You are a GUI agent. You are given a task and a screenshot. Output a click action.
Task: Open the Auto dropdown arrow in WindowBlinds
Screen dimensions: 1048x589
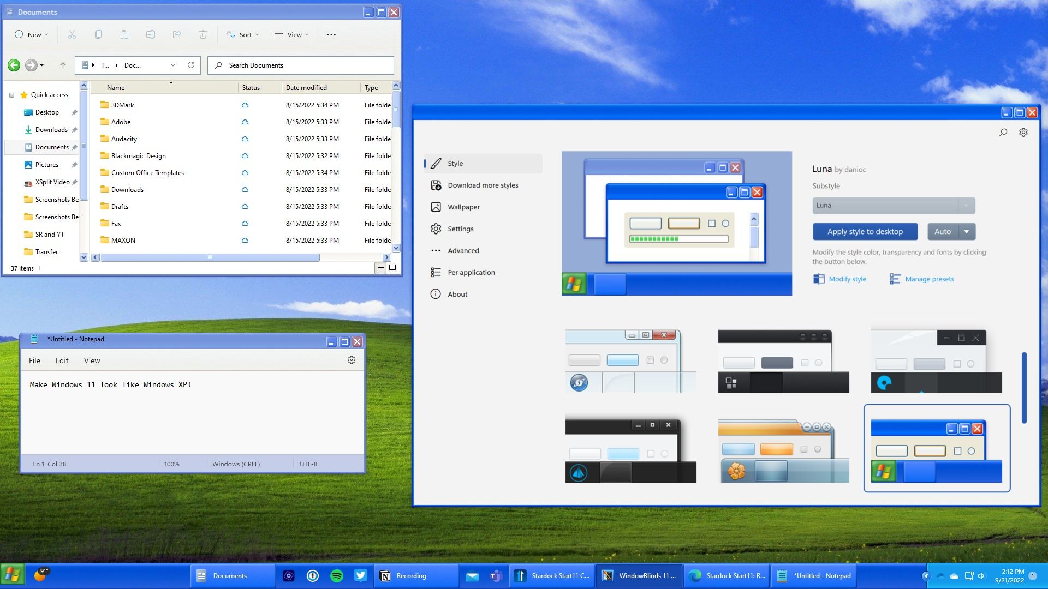966,231
